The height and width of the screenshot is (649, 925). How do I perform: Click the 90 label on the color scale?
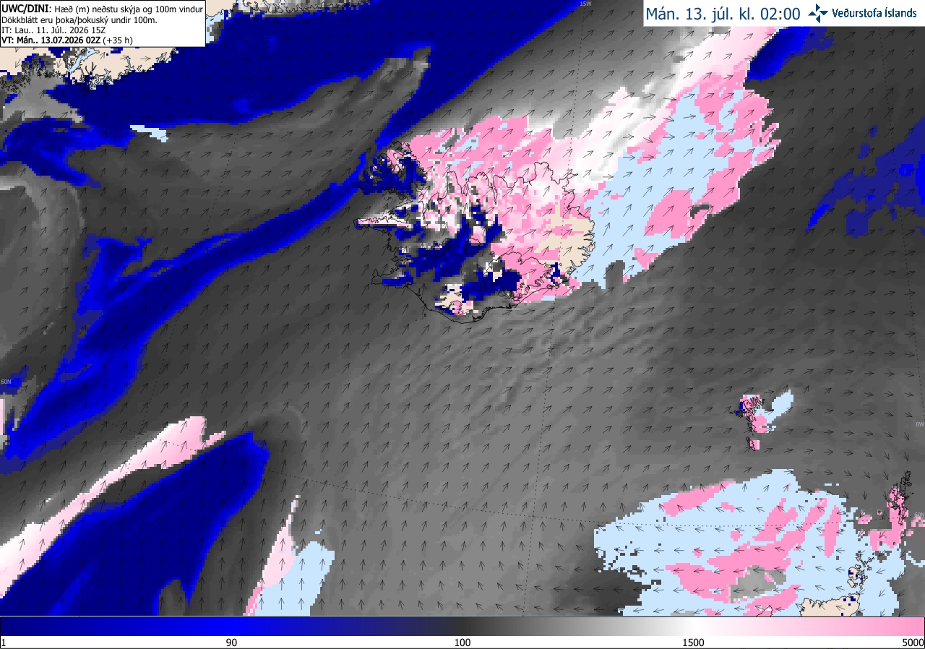click(x=231, y=642)
